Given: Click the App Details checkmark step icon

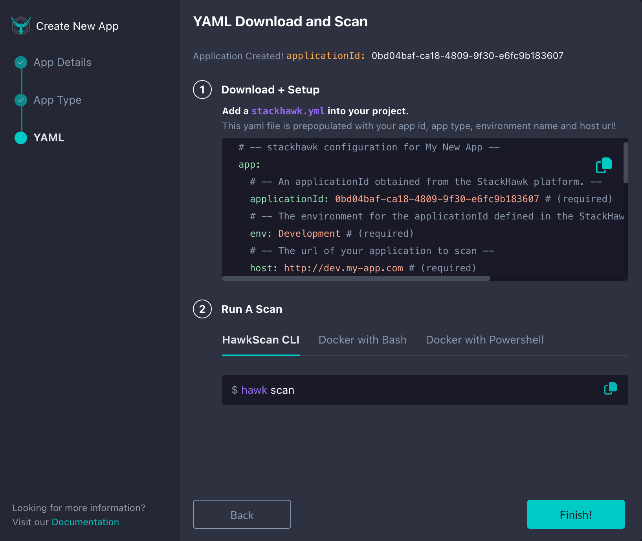Looking at the screenshot, I should (21, 62).
